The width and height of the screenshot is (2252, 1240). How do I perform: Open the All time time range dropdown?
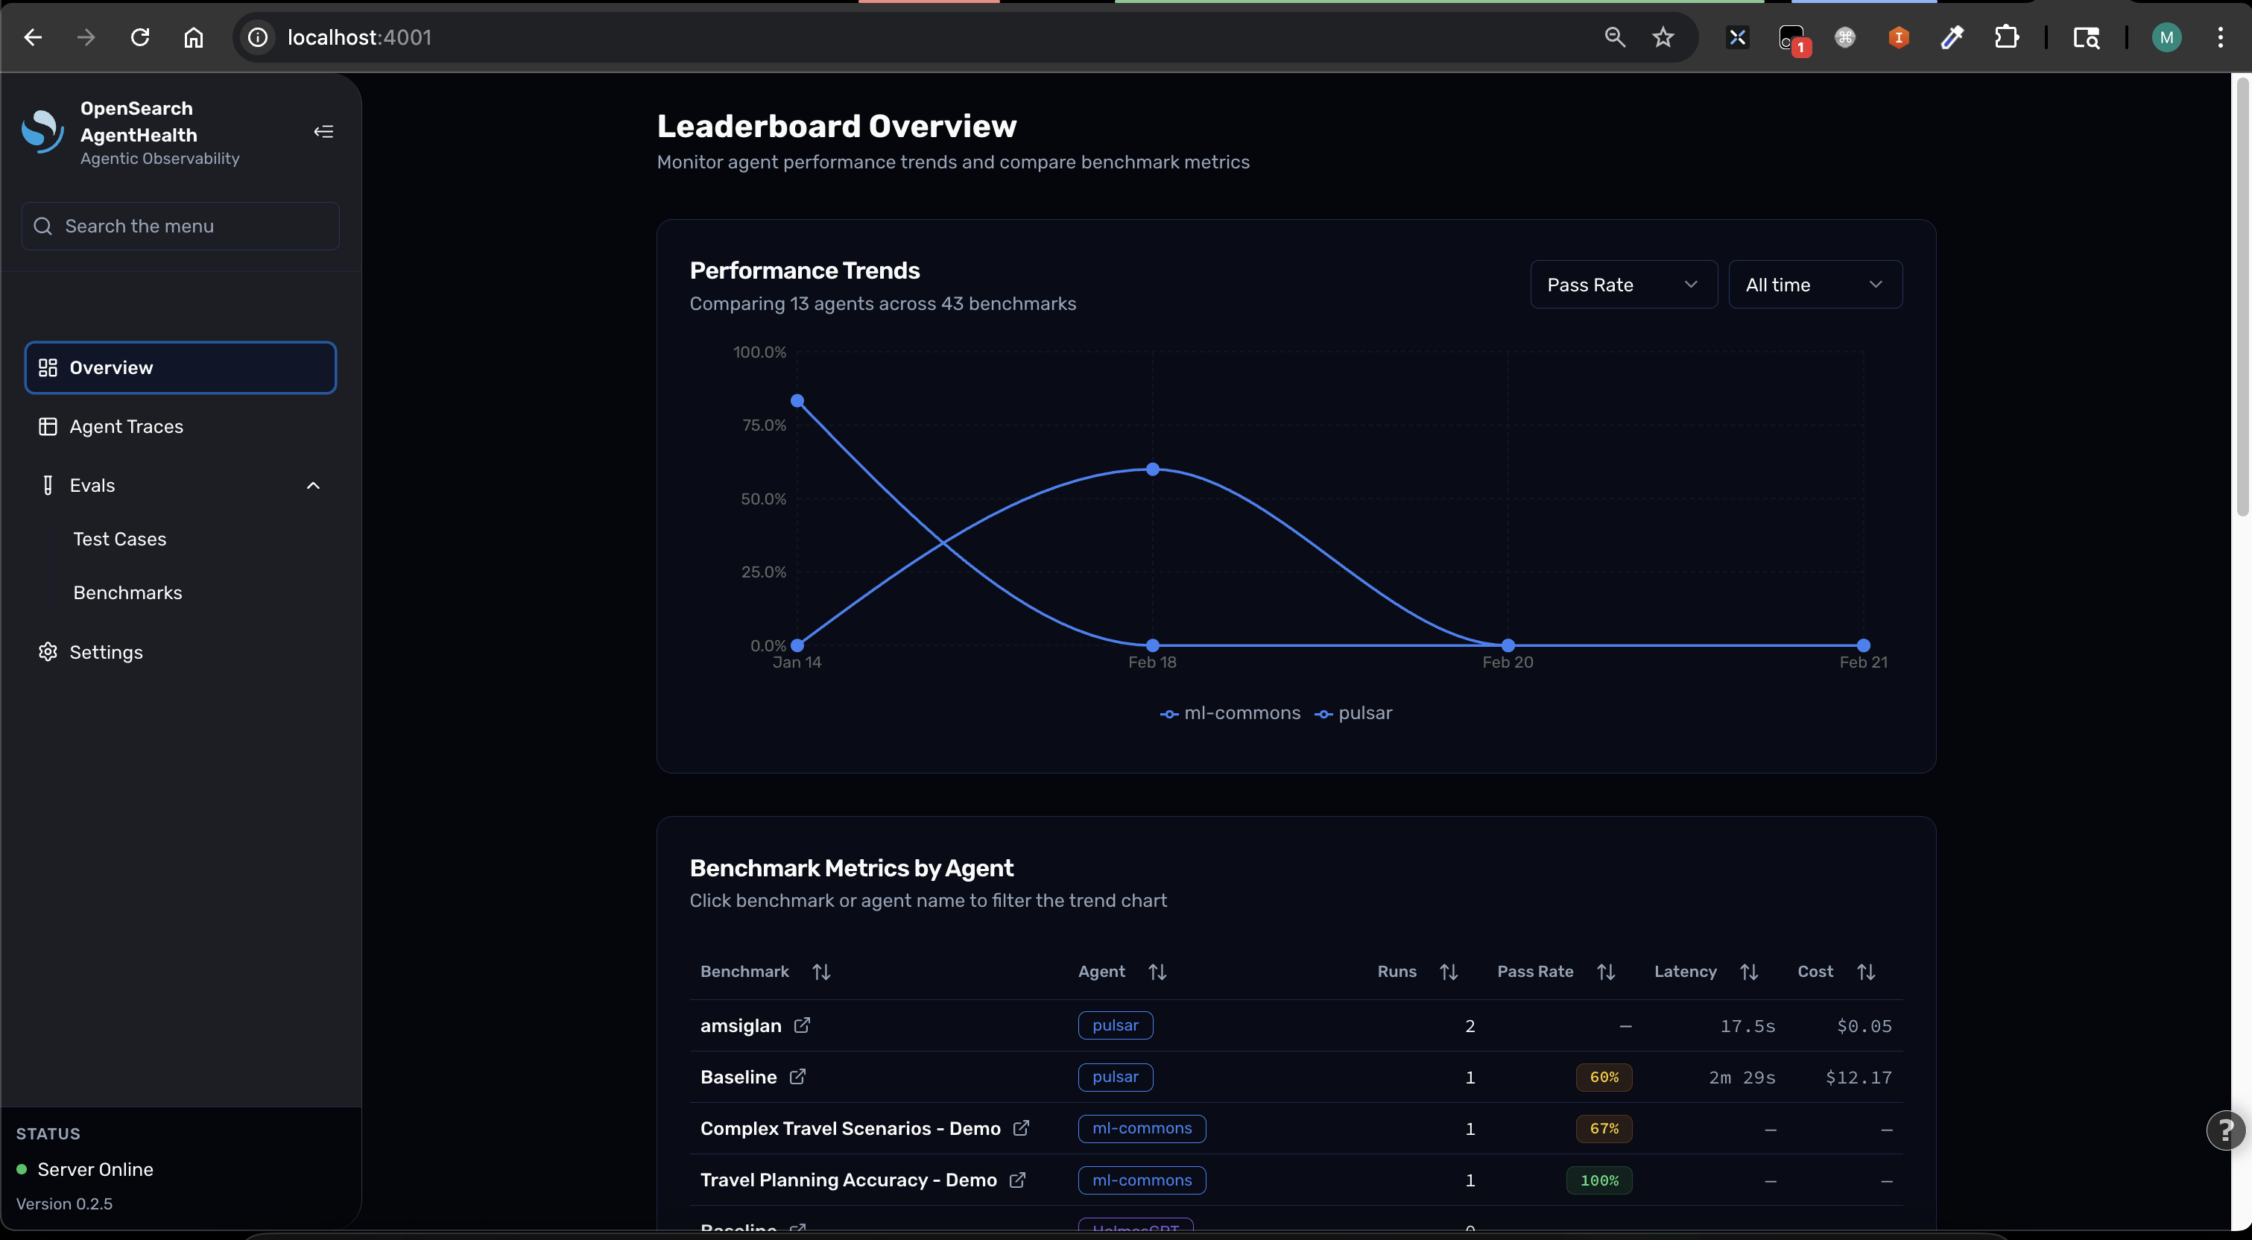pyautogui.click(x=1815, y=283)
